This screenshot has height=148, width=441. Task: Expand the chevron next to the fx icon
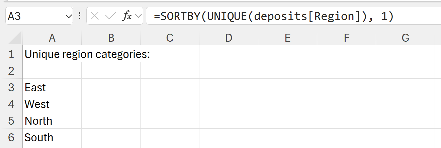click(x=138, y=16)
